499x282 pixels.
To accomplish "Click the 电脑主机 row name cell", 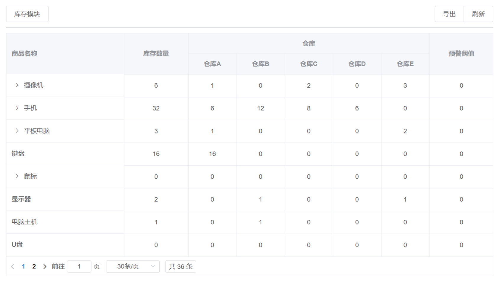I will (x=25, y=222).
